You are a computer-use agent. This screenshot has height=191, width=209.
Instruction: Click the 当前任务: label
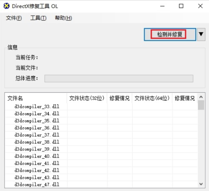point(27,58)
